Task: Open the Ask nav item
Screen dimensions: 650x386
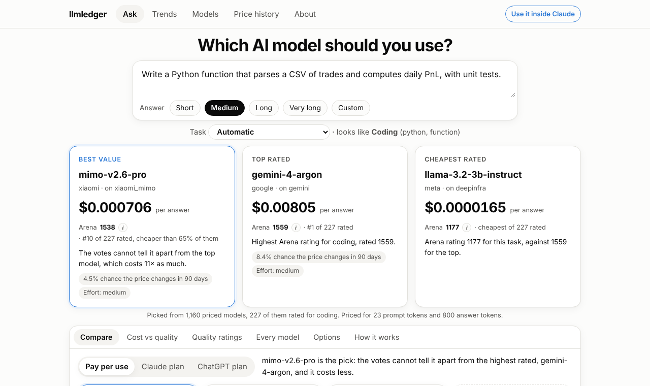Action: click(x=130, y=14)
